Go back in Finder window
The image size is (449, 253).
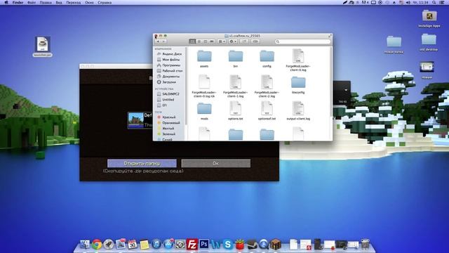click(x=158, y=41)
